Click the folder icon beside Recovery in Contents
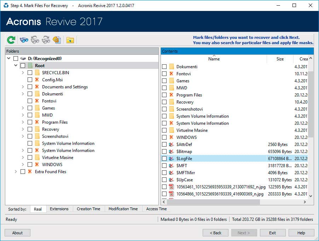This screenshot has height=241, width=319. (172, 102)
